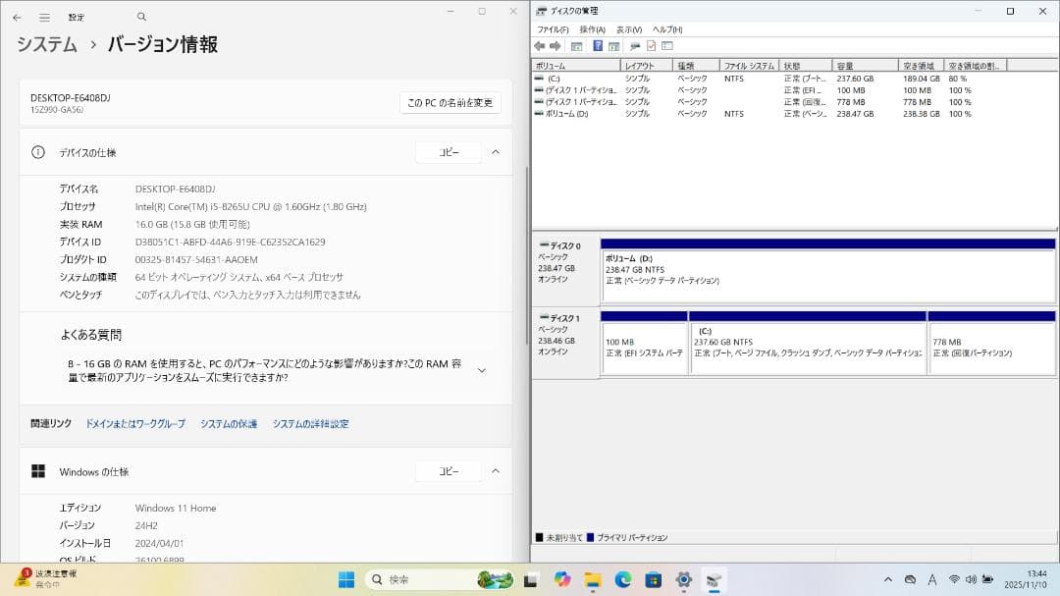This screenshot has height=596, width=1060.
Task: Open Help with the blue question mark toolbar icon
Action: [x=599, y=44]
